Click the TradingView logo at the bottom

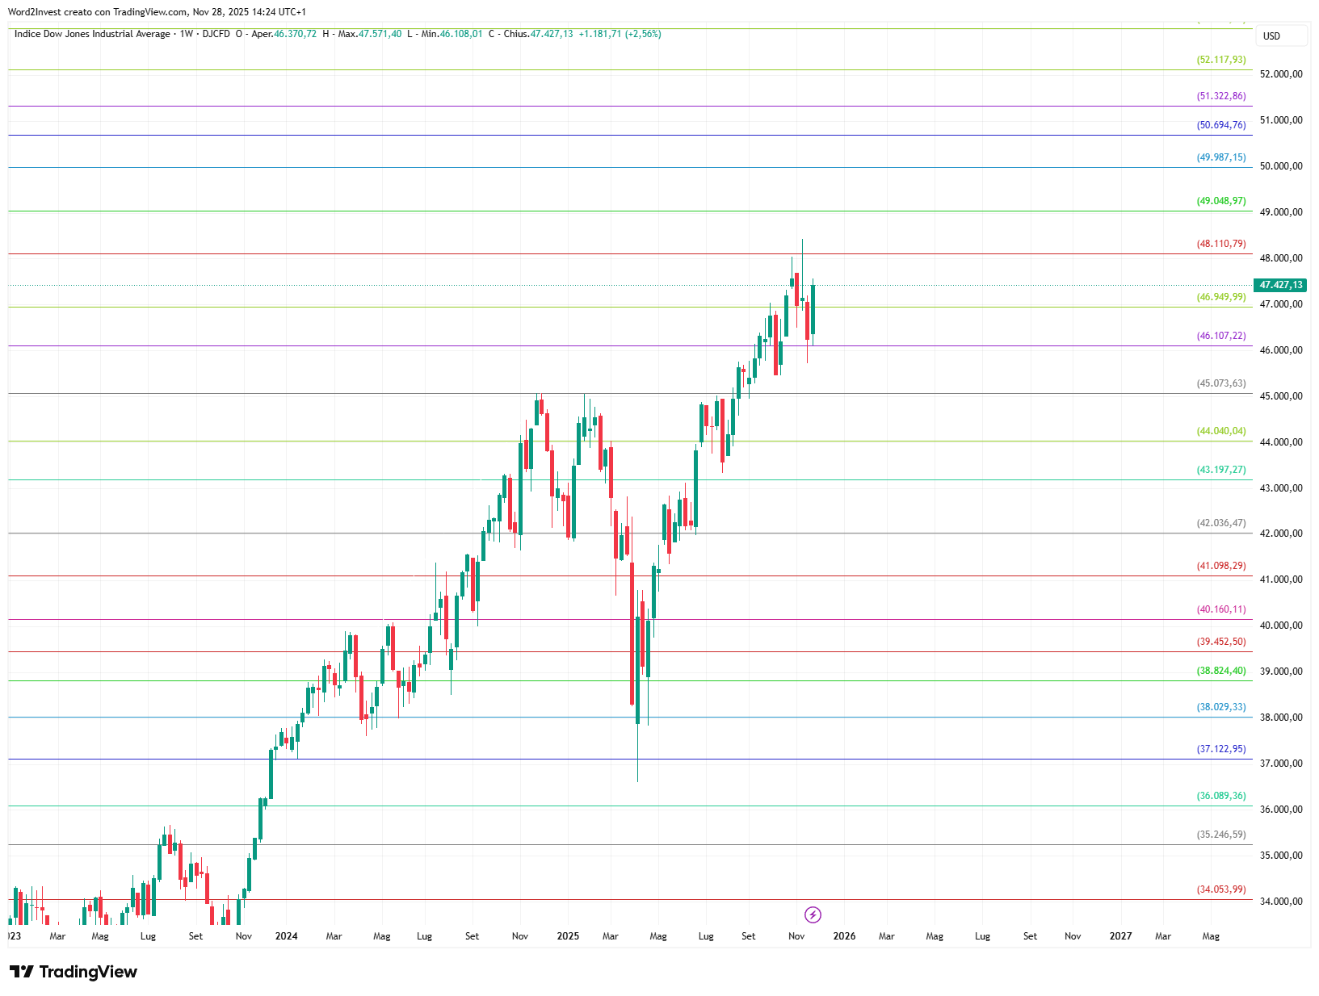tap(74, 972)
